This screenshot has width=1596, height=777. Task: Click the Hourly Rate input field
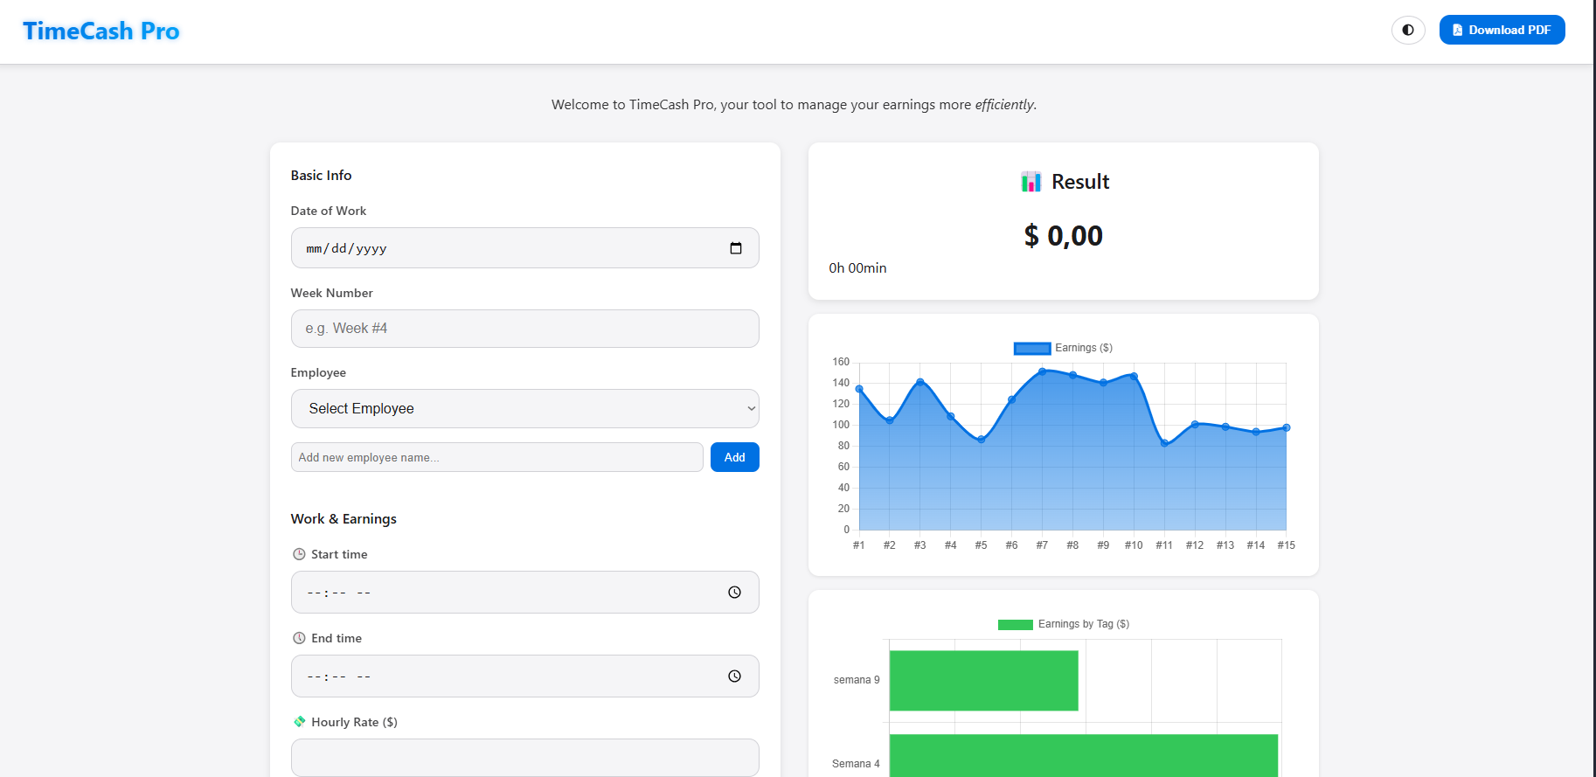524,758
